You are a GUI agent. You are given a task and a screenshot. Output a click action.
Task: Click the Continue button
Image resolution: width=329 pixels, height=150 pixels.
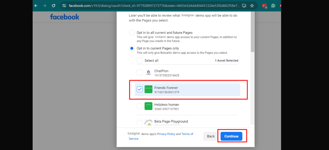point(231,136)
